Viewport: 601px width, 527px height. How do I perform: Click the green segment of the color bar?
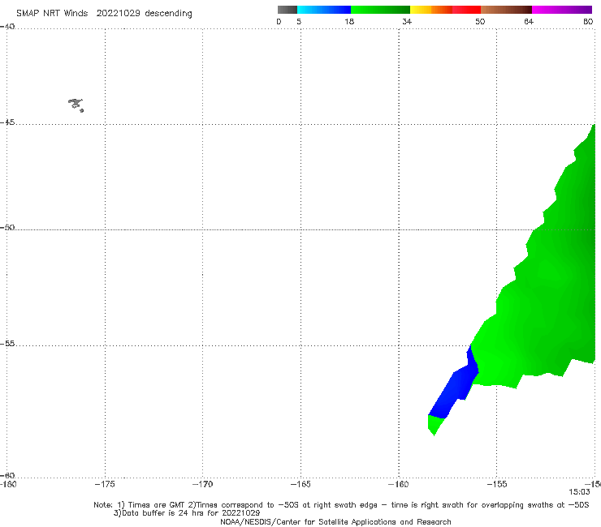(x=380, y=10)
